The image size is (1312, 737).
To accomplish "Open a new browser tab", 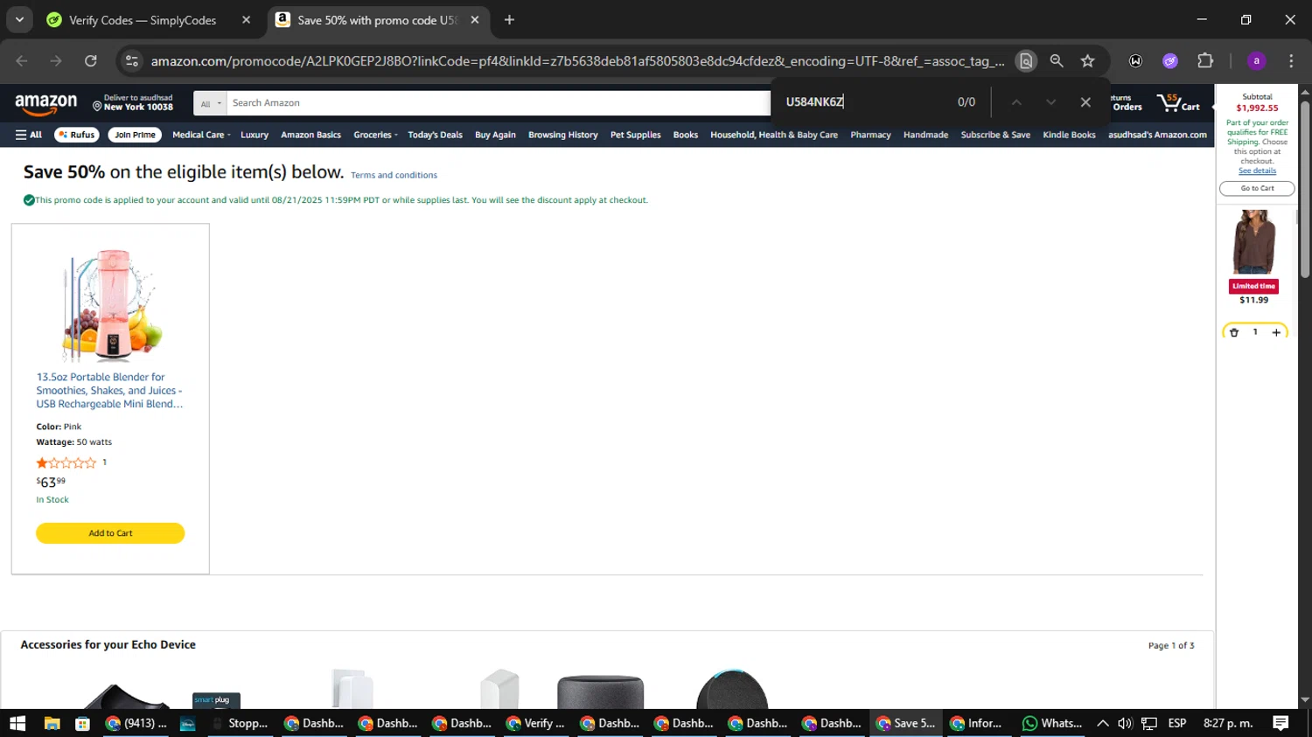I will click(509, 20).
